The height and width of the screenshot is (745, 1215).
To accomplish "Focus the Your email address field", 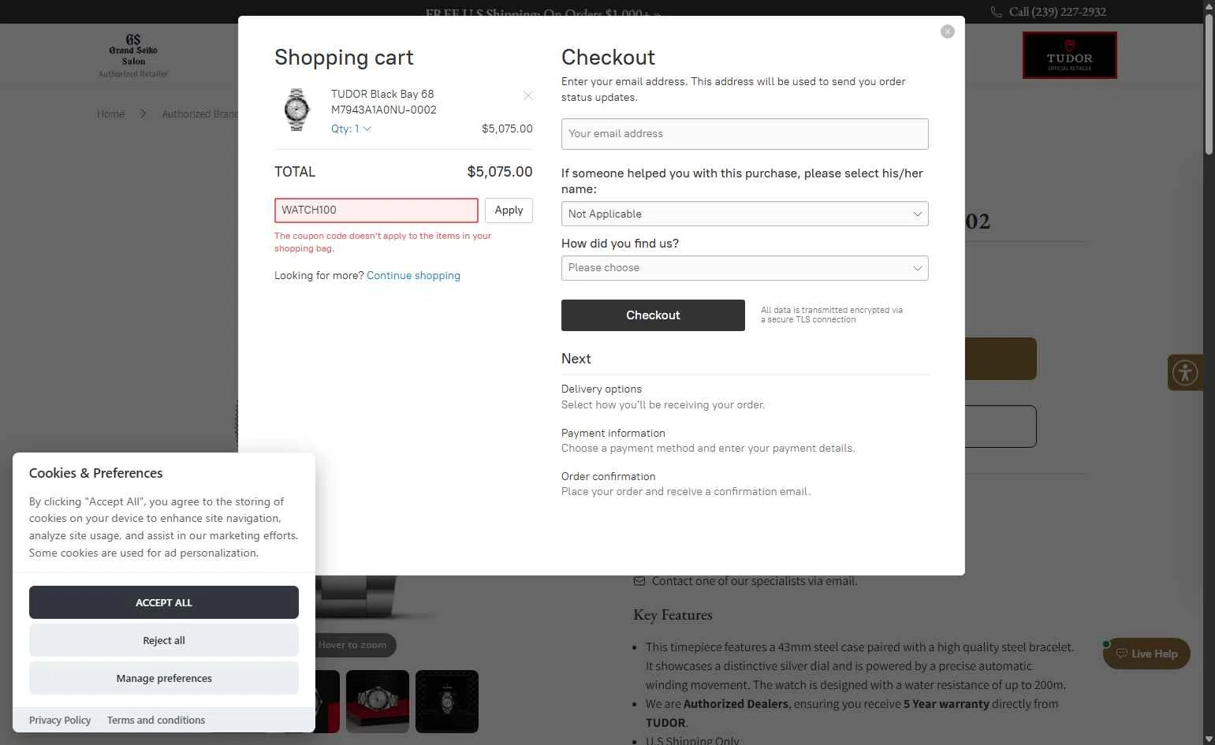I will pyautogui.click(x=744, y=134).
